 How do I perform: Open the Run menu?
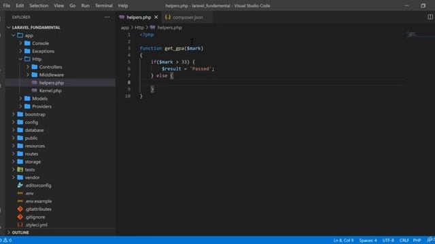pos(85,5)
